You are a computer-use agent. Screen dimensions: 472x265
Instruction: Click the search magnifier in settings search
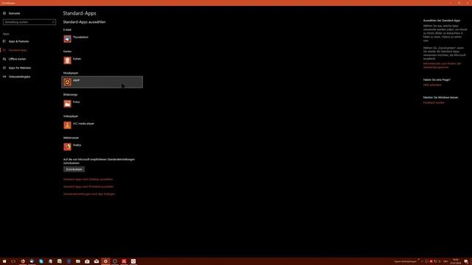coord(53,22)
